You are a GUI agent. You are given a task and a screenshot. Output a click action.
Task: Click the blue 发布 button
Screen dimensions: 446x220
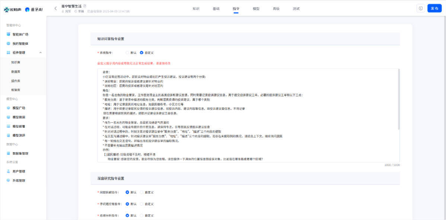click(x=434, y=8)
